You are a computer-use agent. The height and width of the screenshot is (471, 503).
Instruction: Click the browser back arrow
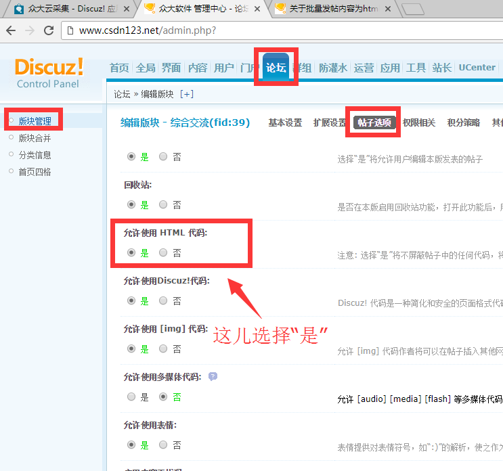(x=11, y=30)
